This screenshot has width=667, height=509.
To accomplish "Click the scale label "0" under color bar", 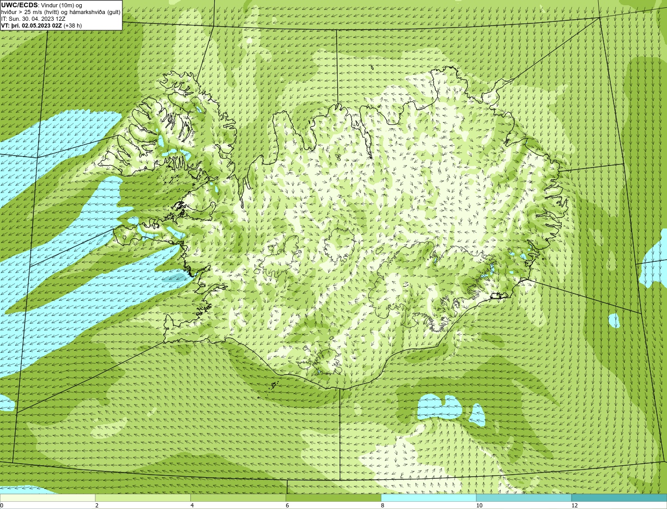I will coord(2,505).
